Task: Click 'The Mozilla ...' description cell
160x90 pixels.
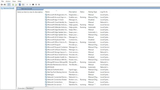Action: click(x=73, y=64)
